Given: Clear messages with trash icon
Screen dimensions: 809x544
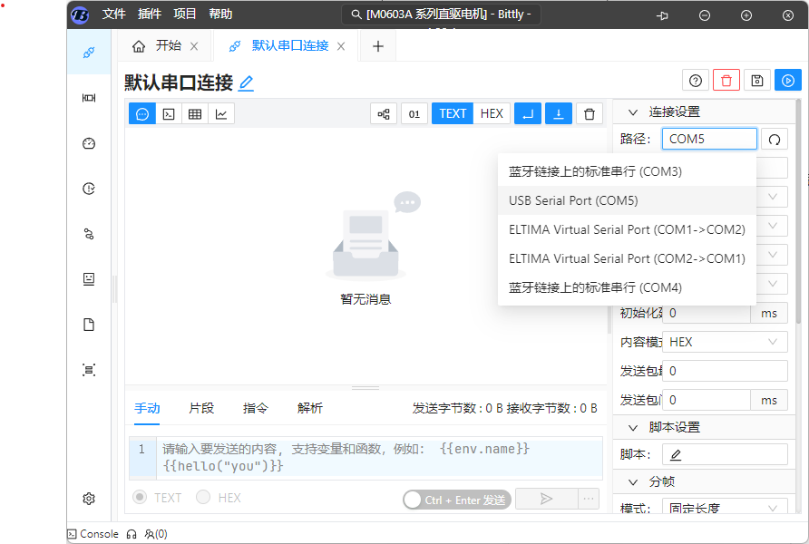Looking at the screenshot, I should (590, 113).
